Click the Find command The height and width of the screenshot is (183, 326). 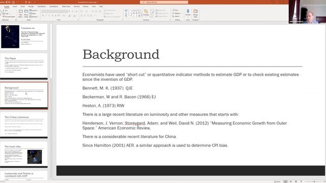(x=175, y=10)
